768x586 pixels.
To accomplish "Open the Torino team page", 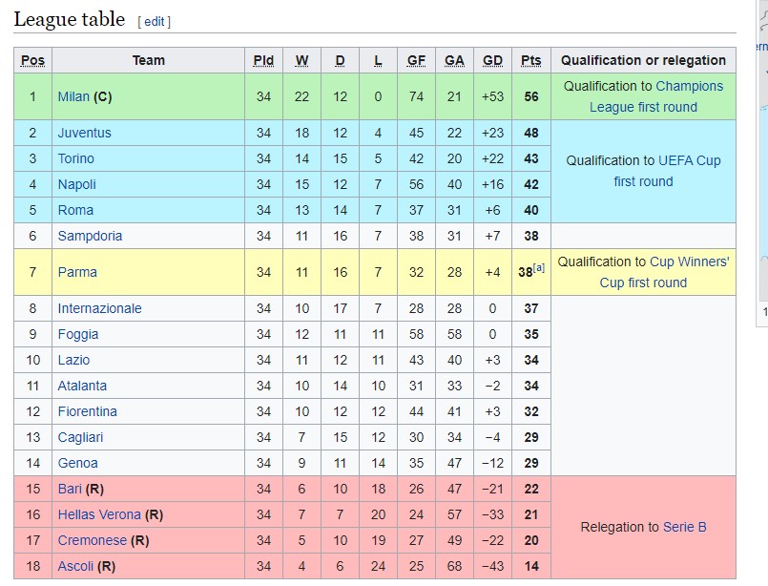I will click(x=75, y=158).
